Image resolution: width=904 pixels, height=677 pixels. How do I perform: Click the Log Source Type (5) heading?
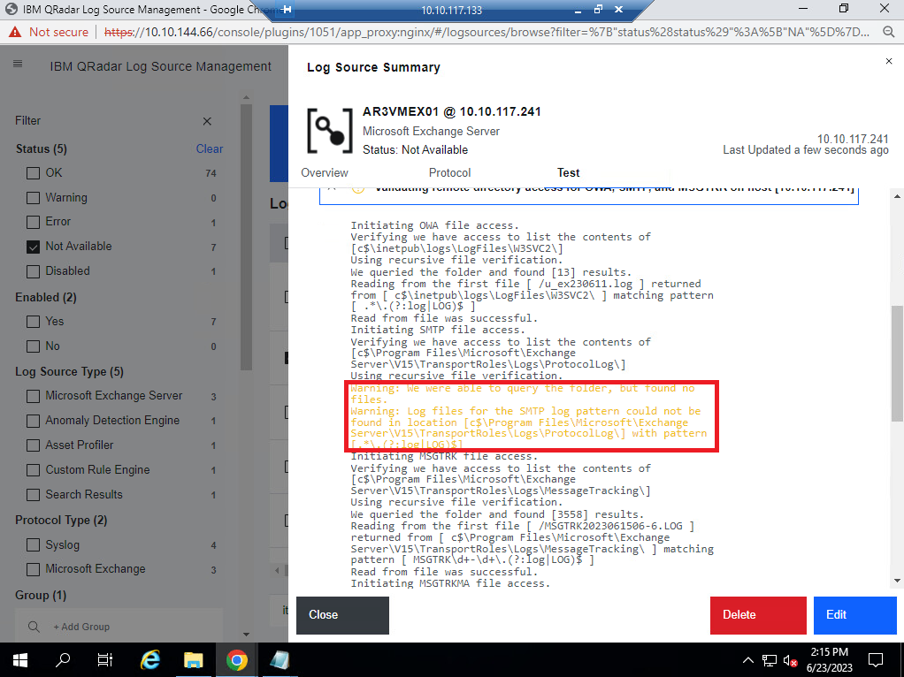pyautogui.click(x=69, y=371)
